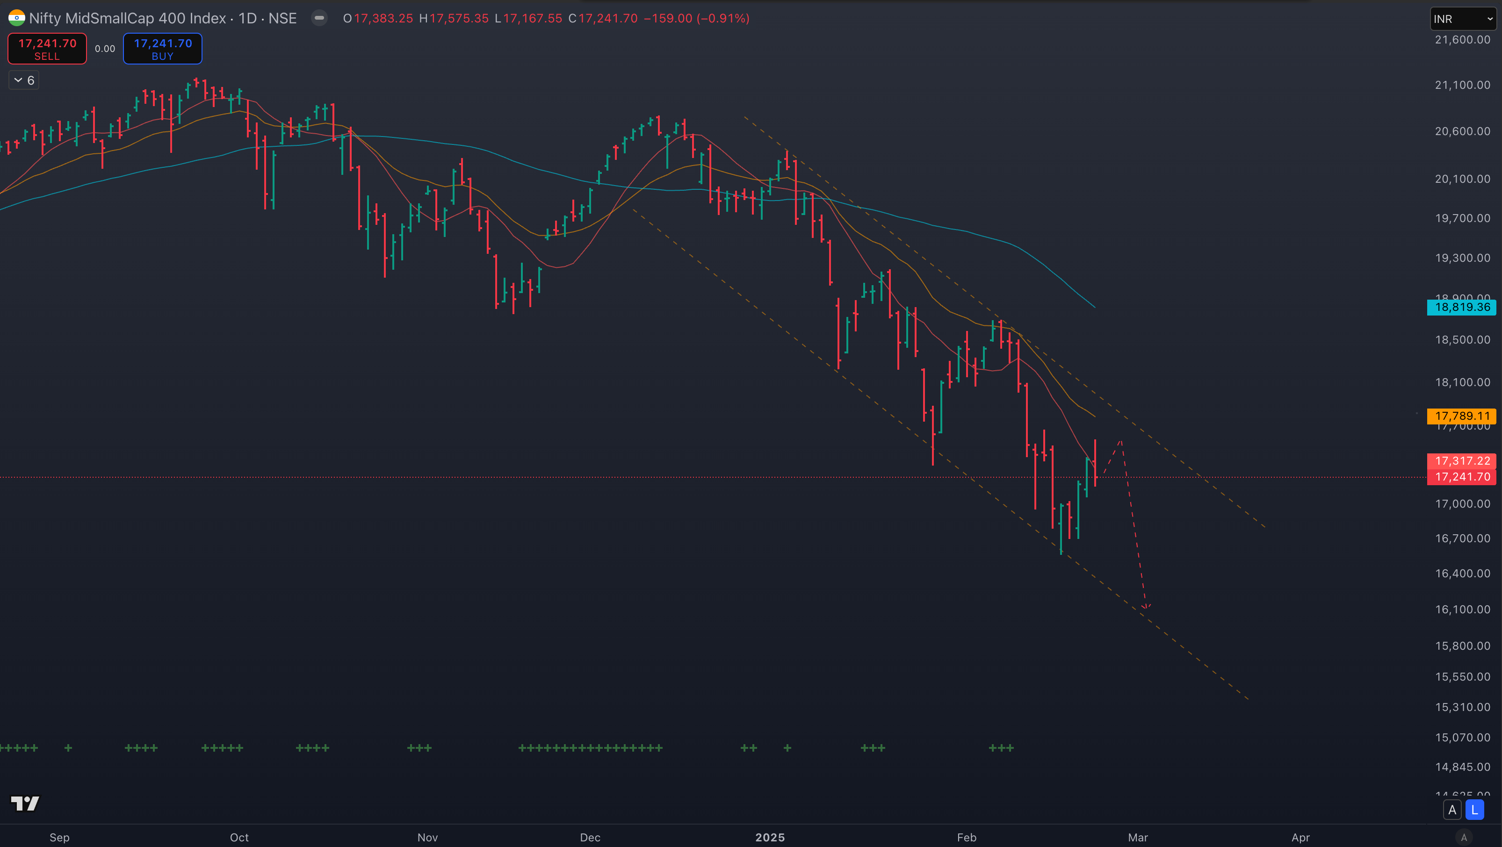This screenshot has width=1502, height=847.
Task: Click the Mar label on time axis
Action: [1138, 837]
